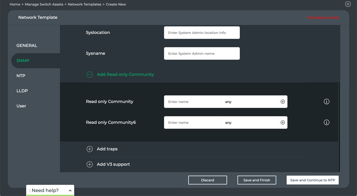Expand the Add traps section
This screenshot has width=357, height=196.
coord(90,149)
